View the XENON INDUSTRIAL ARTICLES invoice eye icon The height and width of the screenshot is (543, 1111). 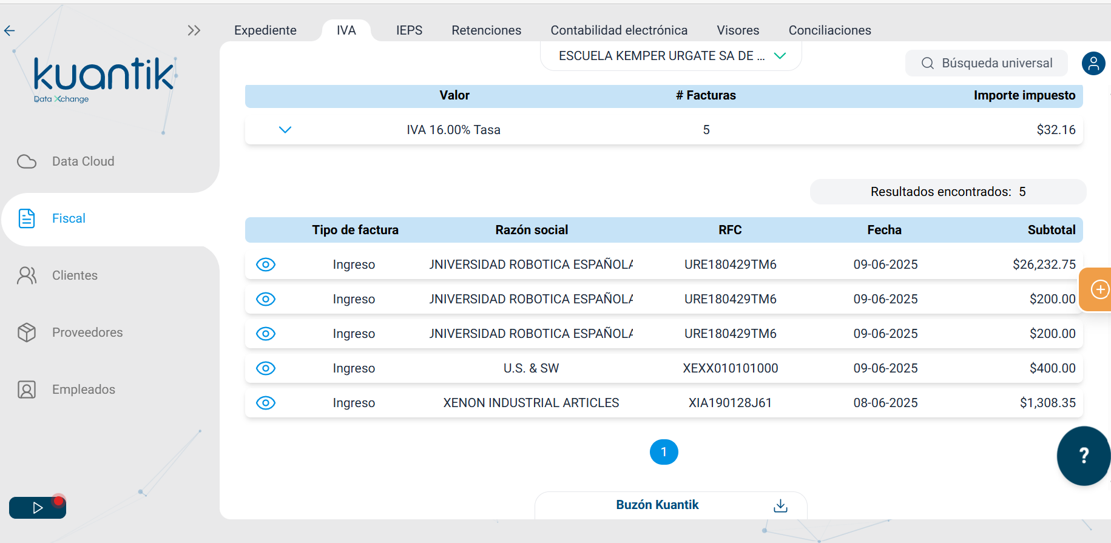pos(266,403)
